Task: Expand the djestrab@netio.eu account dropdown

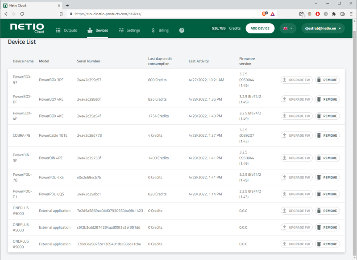Action: click(x=322, y=28)
